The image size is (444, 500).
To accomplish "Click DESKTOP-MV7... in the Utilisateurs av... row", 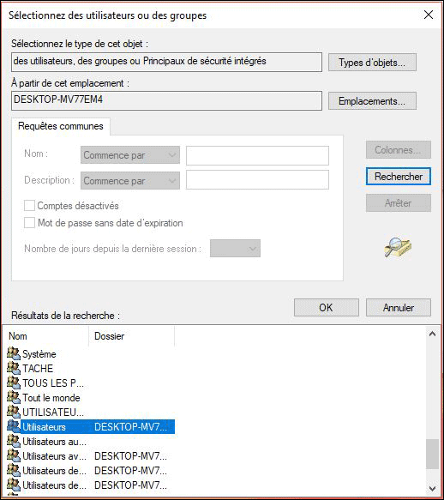I will click(130, 456).
